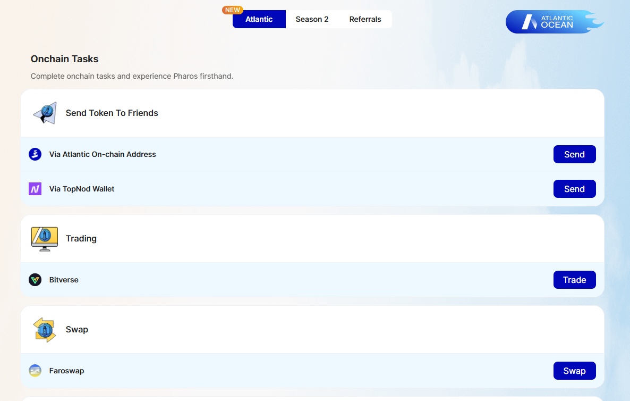This screenshot has height=401, width=630.
Task: Click the Faroswap task name text
Action: tap(66, 371)
